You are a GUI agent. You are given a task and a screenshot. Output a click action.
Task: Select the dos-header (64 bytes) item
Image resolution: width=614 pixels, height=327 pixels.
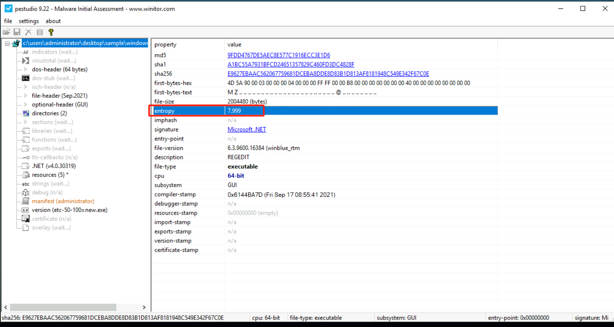pos(60,70)
